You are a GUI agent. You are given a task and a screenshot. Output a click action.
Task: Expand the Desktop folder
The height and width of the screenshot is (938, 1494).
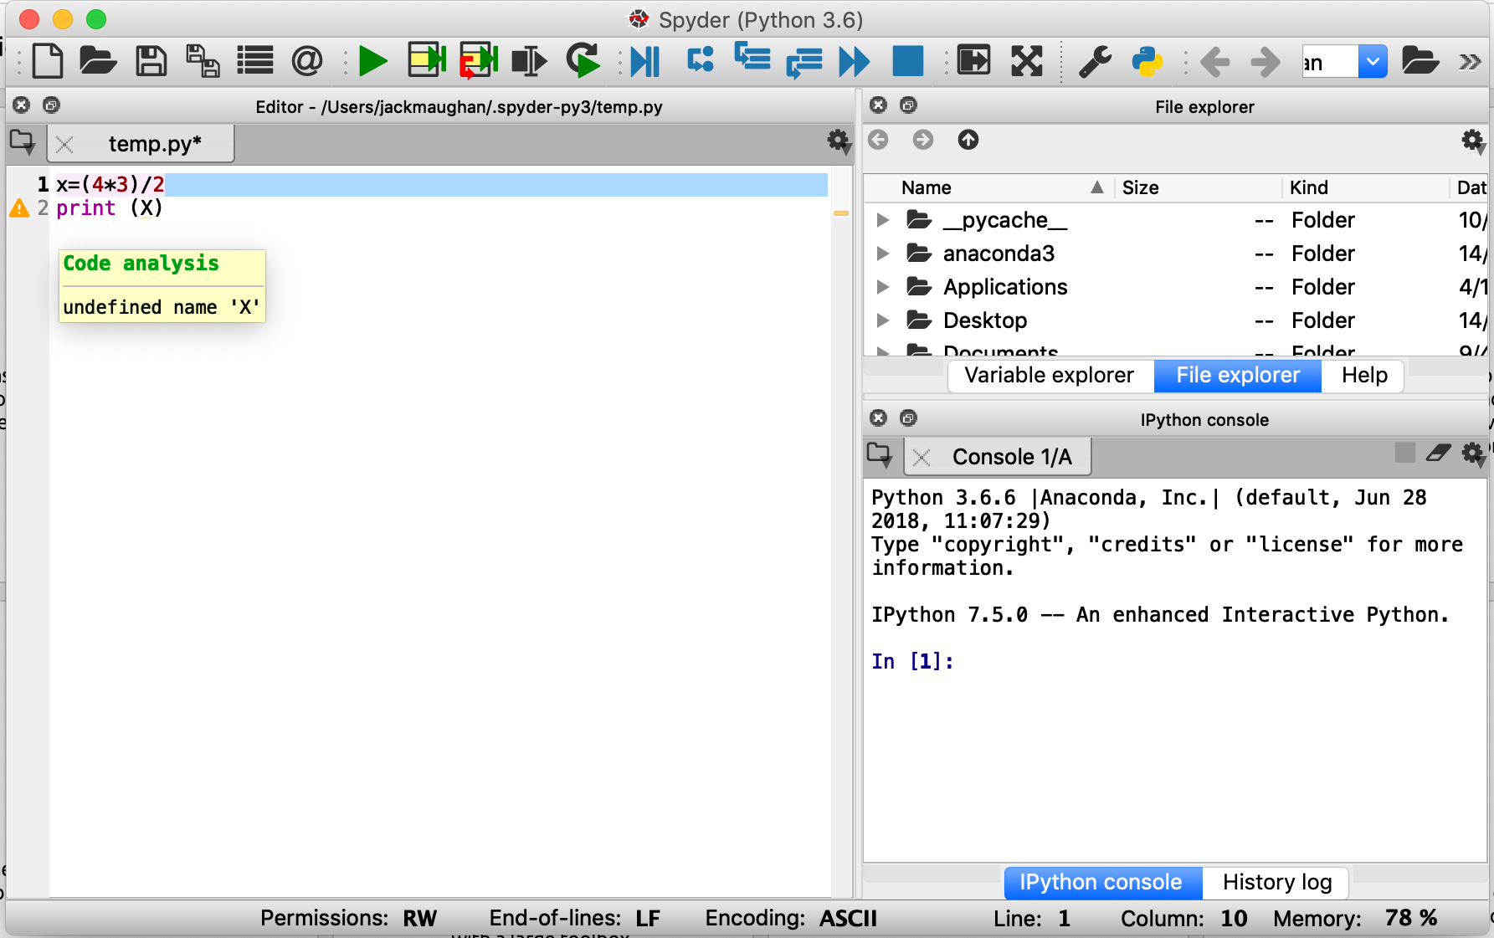pyautogui.click(x=883, y=320)
